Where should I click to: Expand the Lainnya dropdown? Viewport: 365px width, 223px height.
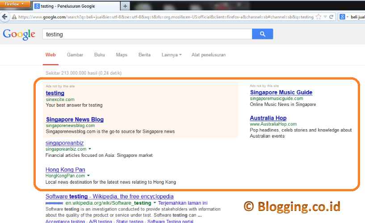(172, 55)
